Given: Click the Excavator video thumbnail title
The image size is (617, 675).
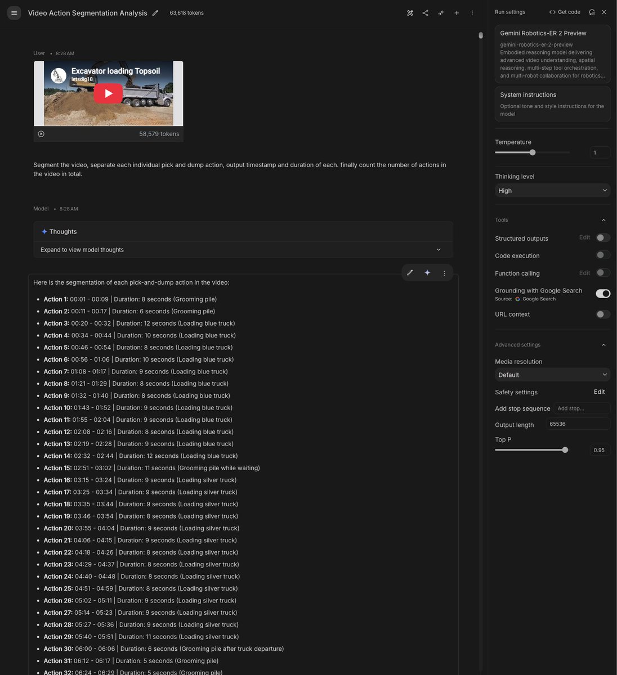Looking at the screenshot, I should click(x=115, y=71).
